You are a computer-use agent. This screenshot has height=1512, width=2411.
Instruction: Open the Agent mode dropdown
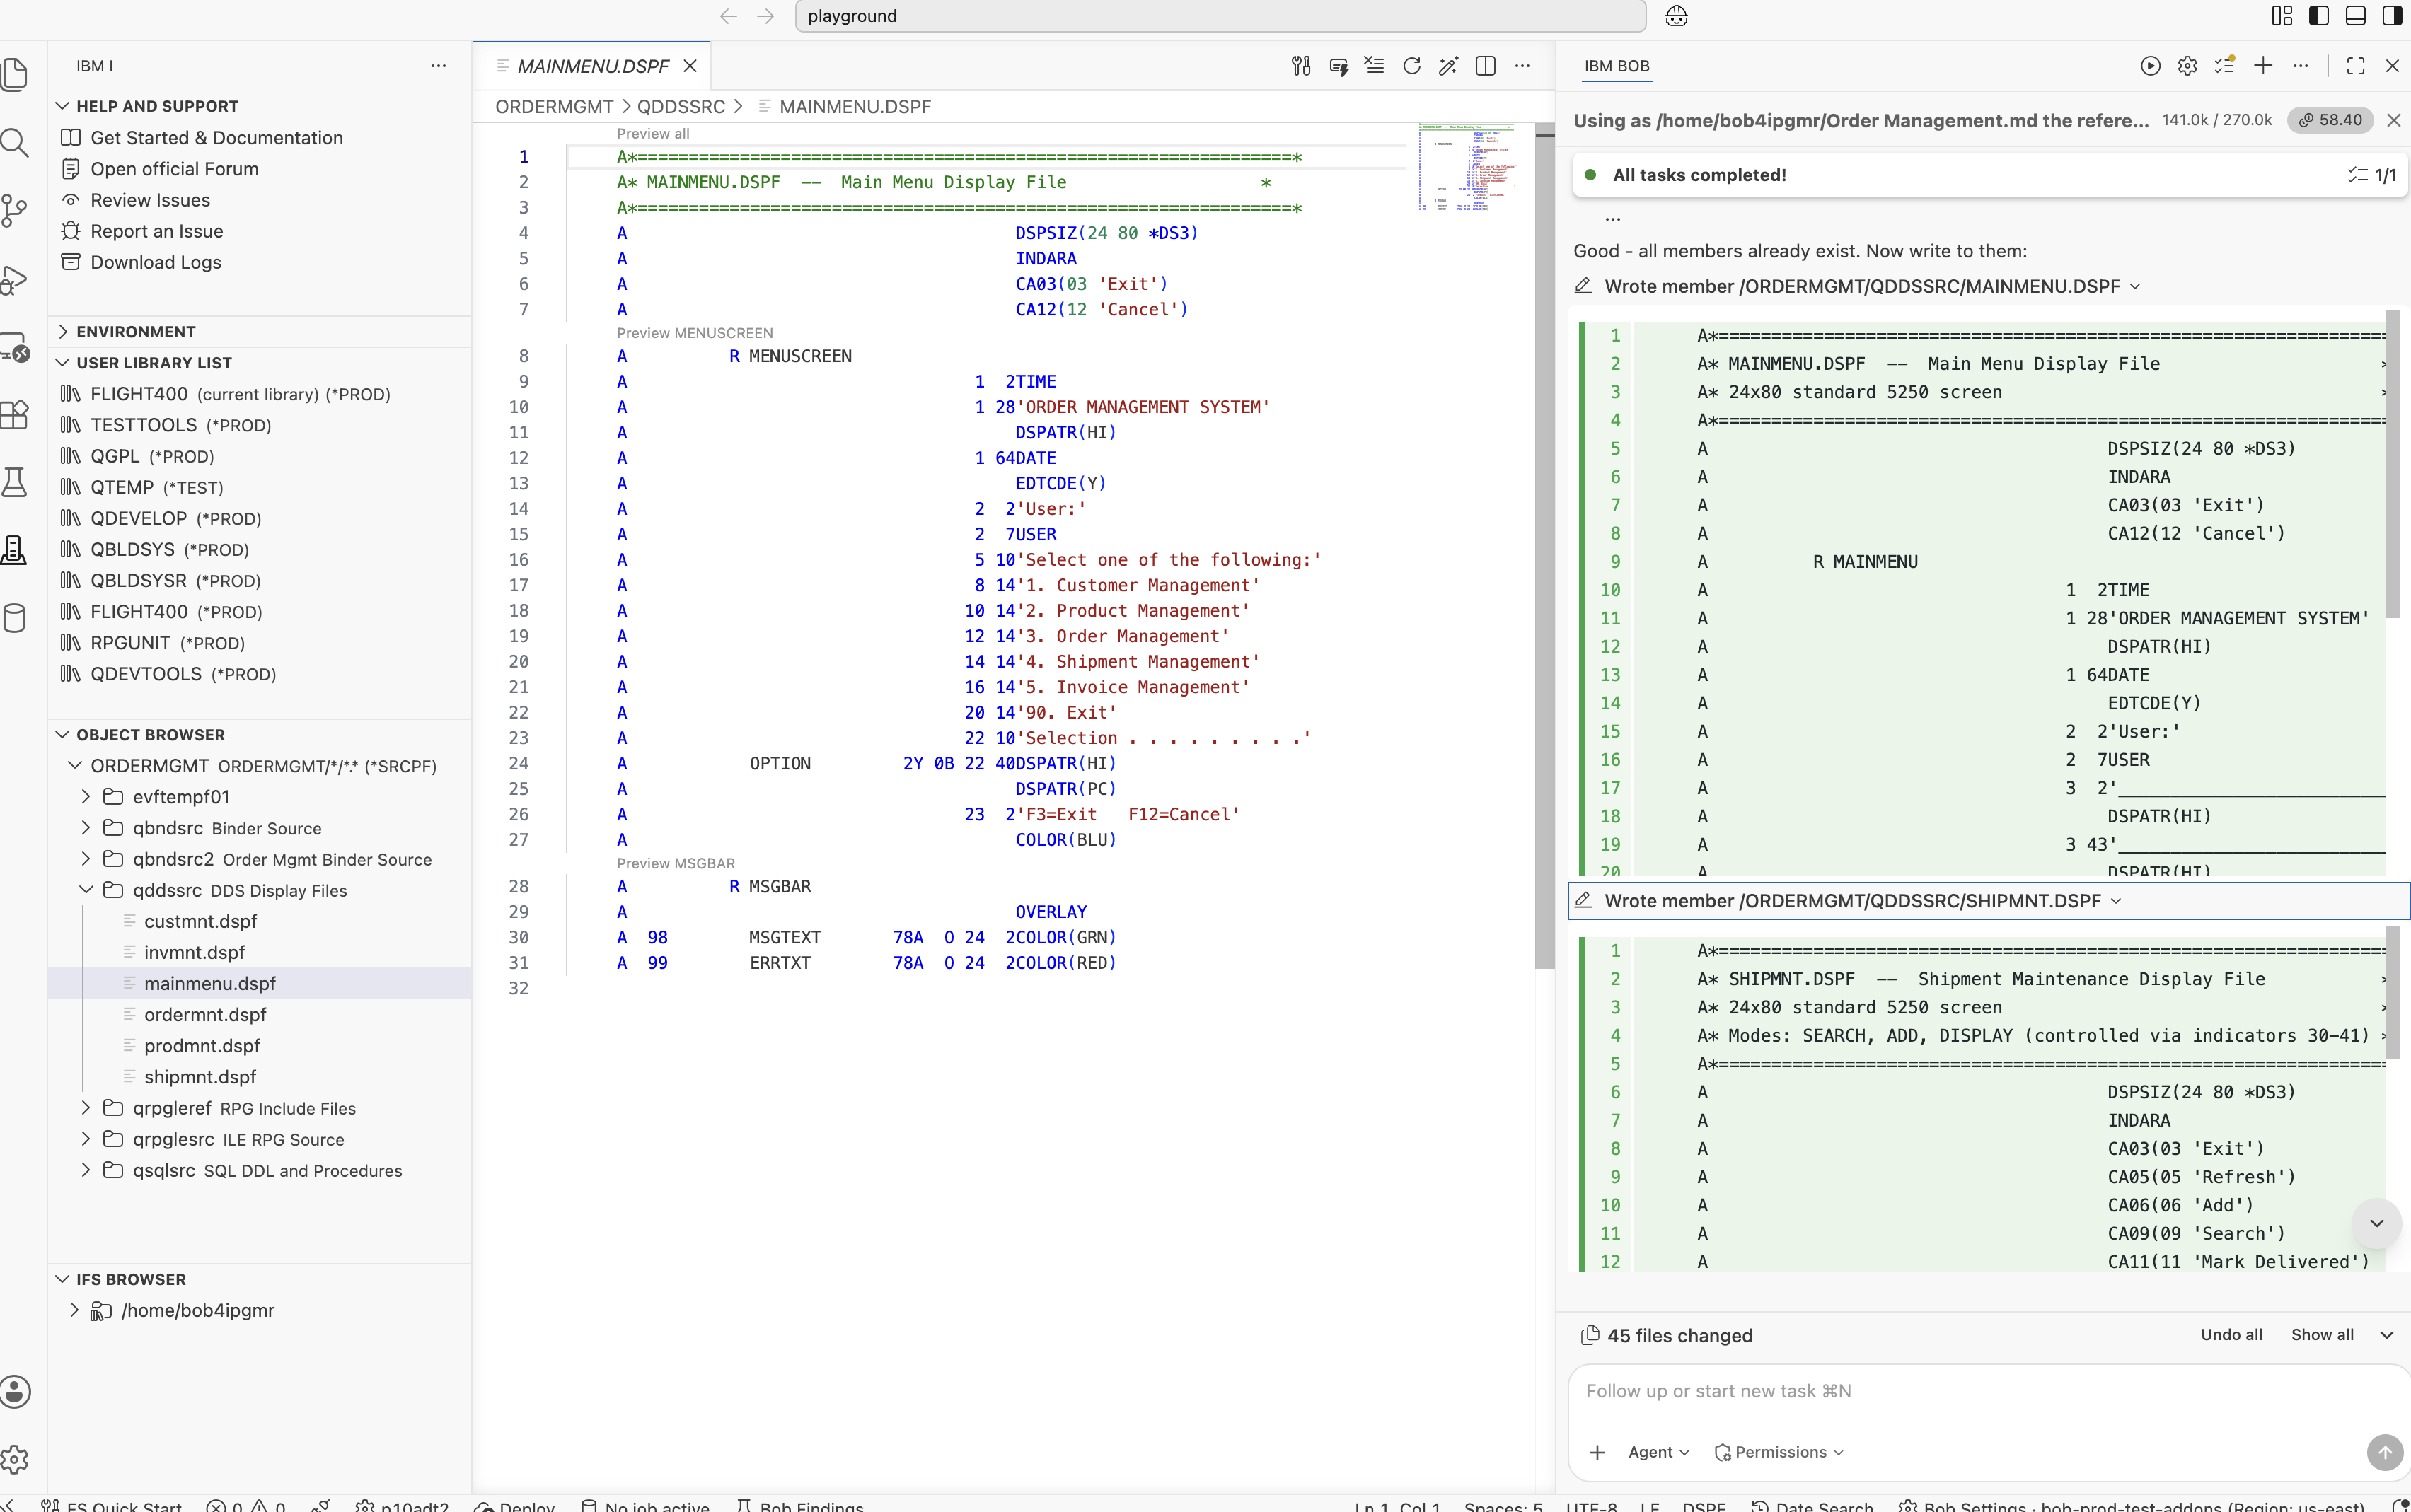pyautogui.click(x=1658, y=1452)
